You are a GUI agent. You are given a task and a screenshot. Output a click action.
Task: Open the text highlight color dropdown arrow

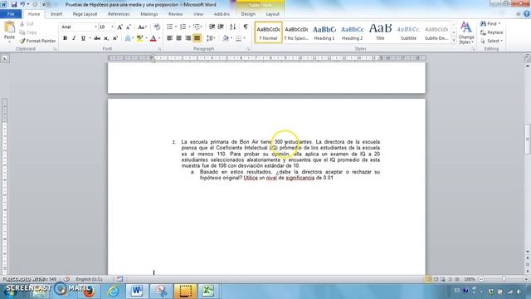pyautogui.click(x=146, y=38)
